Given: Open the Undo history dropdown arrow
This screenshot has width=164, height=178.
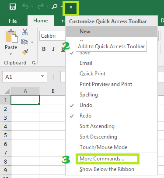Looking at the screenshot, I should click(32, 7).
